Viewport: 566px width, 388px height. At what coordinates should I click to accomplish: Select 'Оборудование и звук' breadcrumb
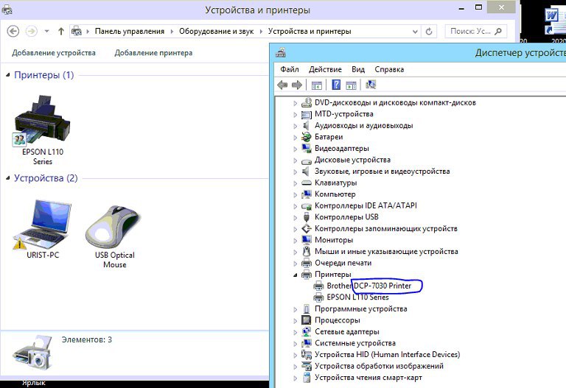(x=217, y=32)
